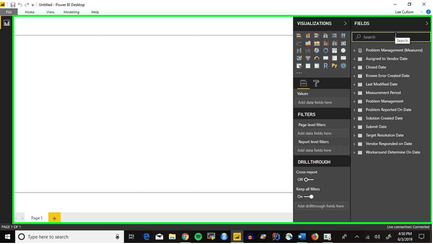The image size is (433, 244).
Task: Open Lee Cullom account dropdown
Action: click(421, 12)
